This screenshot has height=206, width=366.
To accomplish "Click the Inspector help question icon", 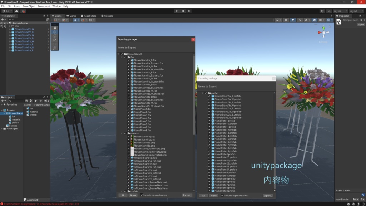I will click(361, 20).
